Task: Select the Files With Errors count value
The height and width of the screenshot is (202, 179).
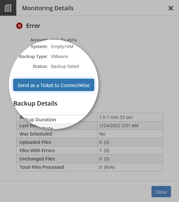Action: tap(104, 151)
